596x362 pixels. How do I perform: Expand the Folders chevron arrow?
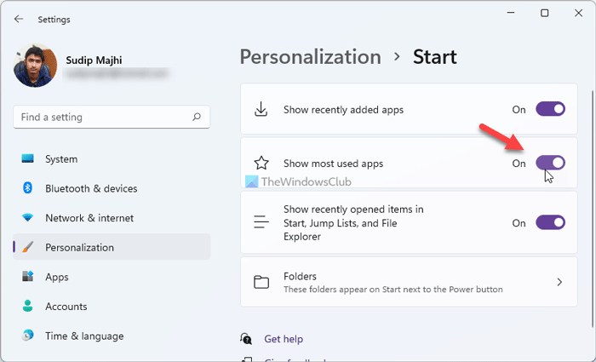[x=559, y=282]
